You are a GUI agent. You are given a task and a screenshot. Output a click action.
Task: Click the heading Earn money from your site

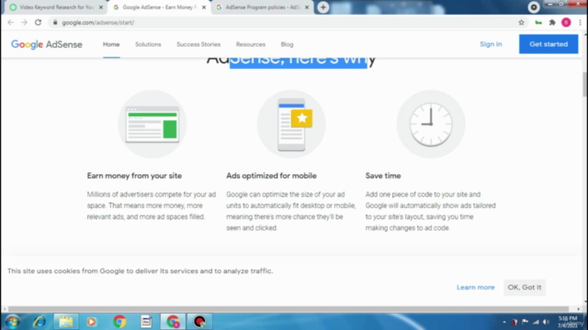(x=134, y=176)
